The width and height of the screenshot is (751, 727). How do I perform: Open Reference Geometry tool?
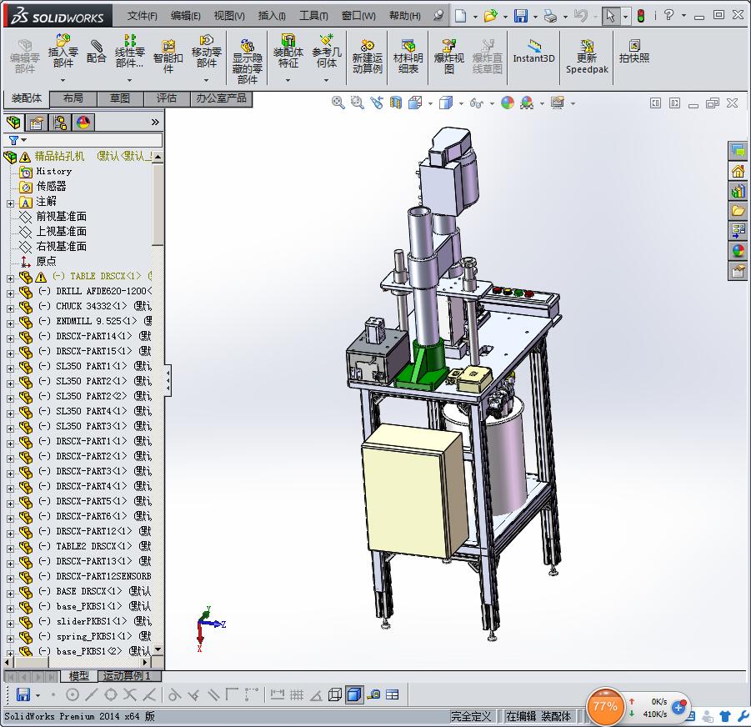point(326,51)
